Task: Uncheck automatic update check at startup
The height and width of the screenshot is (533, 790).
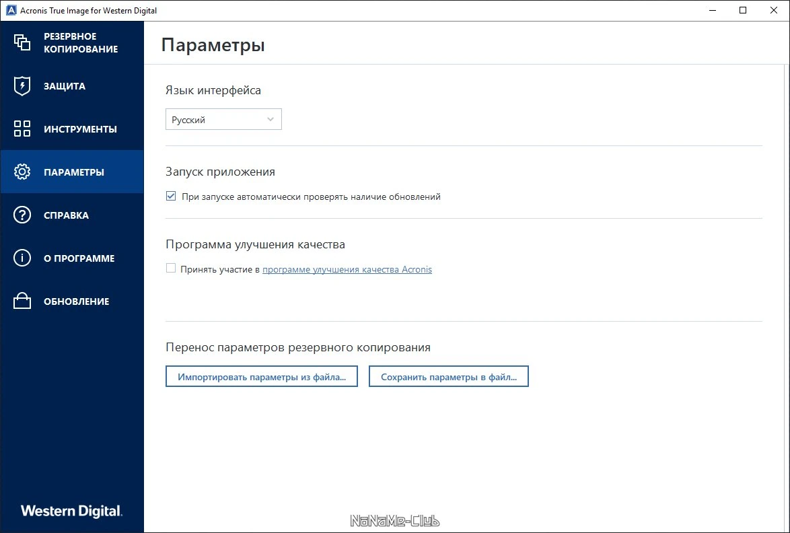Action: point(171,196)
